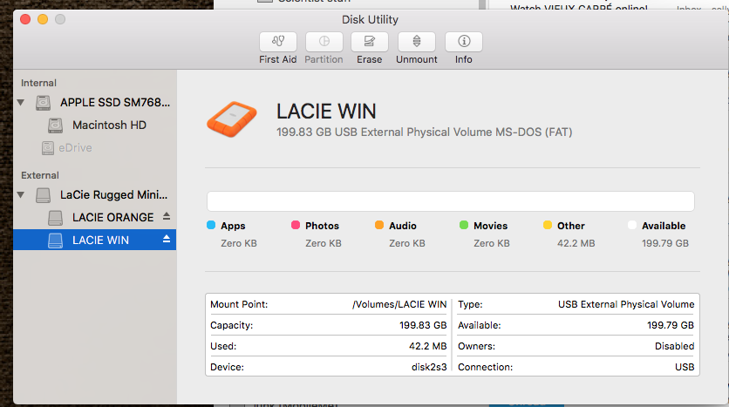This screenshot has height=407, width=729.
Task: Click the Mount Point label
Action: [x=239, y=304]
